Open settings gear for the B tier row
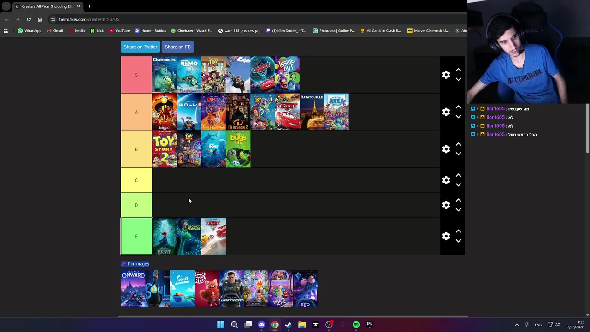The image size is (590, 332). tap(446, 149)
